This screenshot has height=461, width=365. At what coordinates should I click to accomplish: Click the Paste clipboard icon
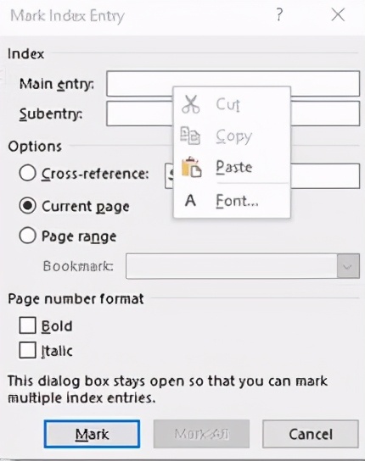[x=192, y=167]
